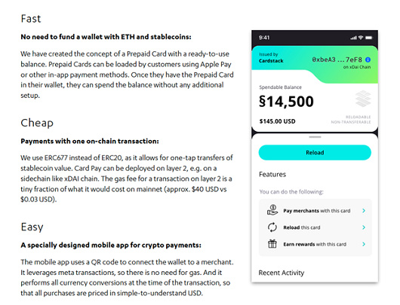Click the Wi-Fi status icon
Viewport: 400px width, 305px height.
coord(361,38)
